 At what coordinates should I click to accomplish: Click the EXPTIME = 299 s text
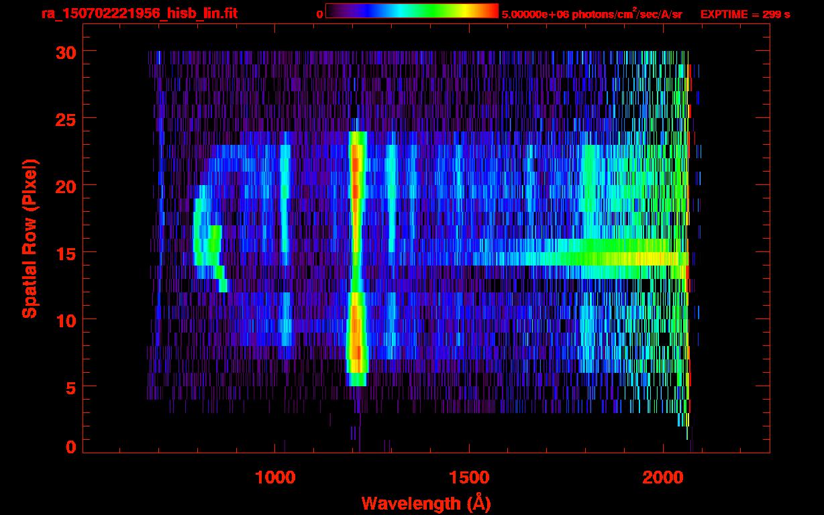tap(745, 14)
